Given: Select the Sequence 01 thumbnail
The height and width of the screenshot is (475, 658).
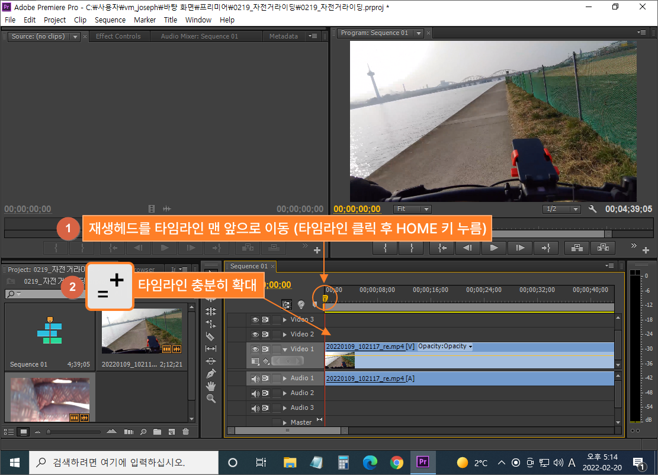Looking at the screenshot, I should (50, 330).
